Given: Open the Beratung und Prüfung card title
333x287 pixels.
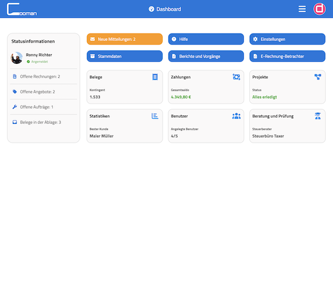Looking at the screenshot, I should (273, 116).
